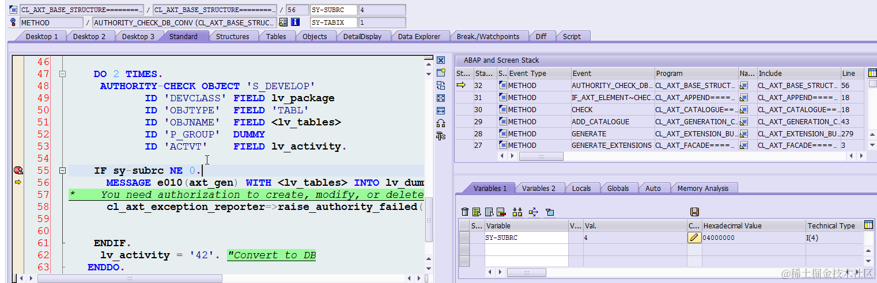Click the exchange tool icon in the side toolbar
Viewport: 877px width, 283px height.
(x=441, y=85)
